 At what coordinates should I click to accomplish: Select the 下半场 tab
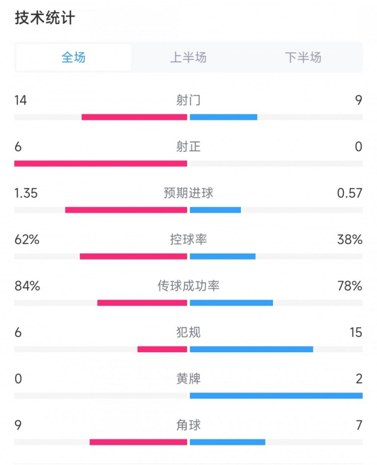(x=303, y=57)
